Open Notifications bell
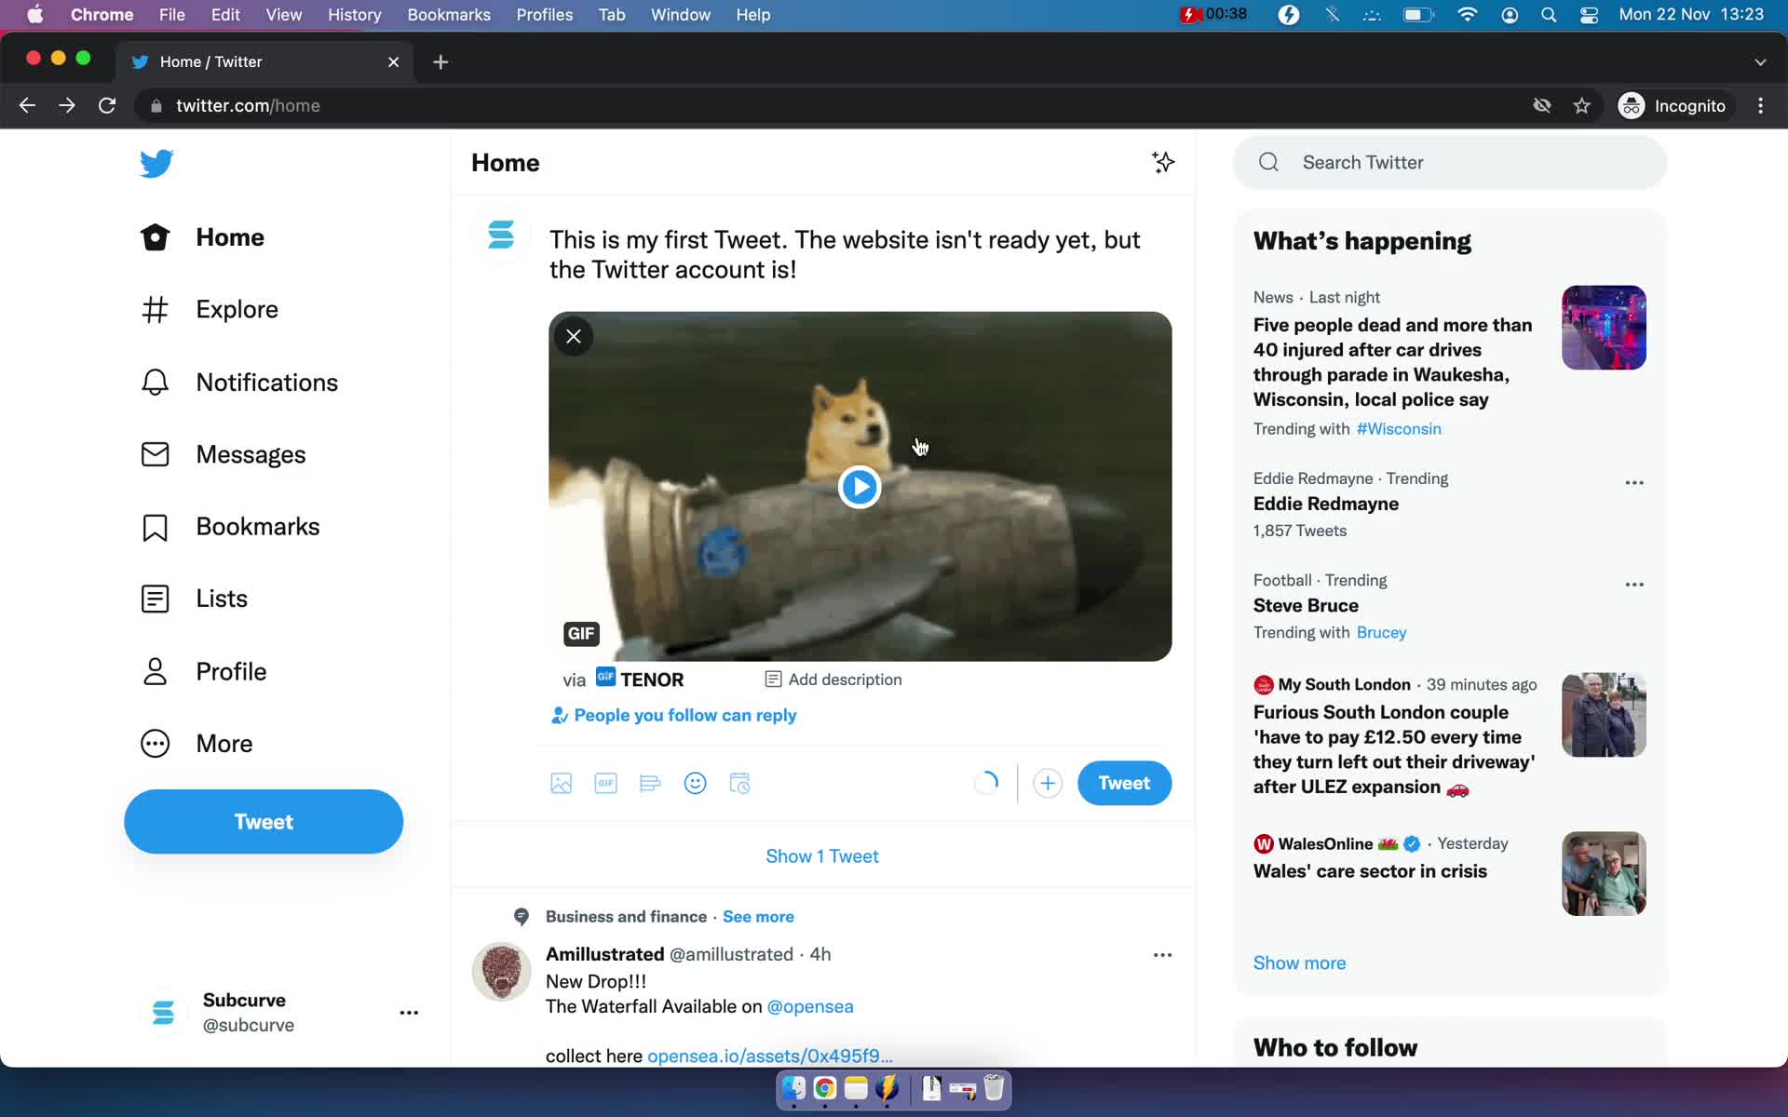The height and width of the screenshot is (1117, 1788). click(x=239, y=382)
